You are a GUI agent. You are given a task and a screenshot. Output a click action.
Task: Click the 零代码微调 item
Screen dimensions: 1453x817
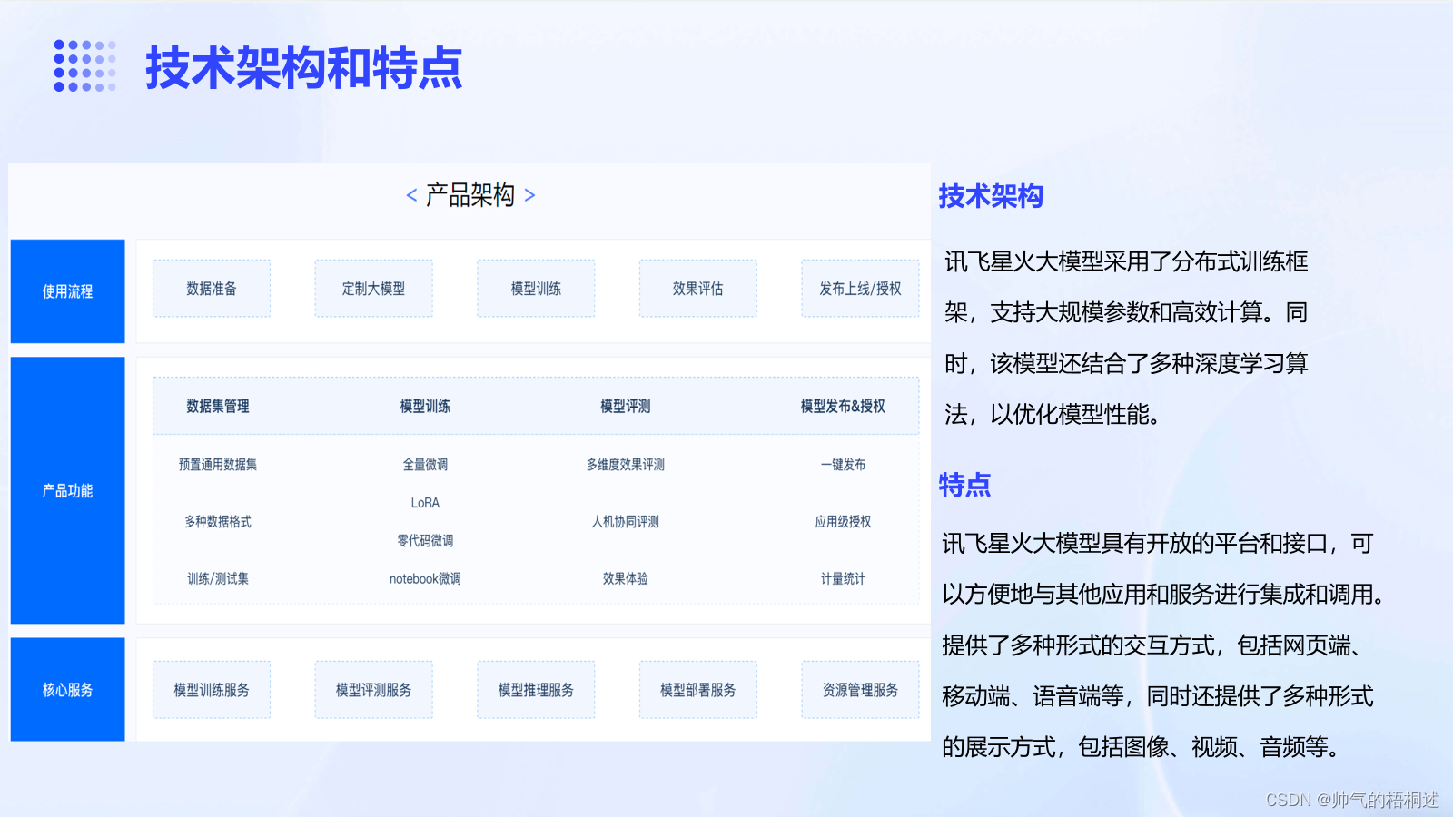pyautogui.click(x=425, y=540)
